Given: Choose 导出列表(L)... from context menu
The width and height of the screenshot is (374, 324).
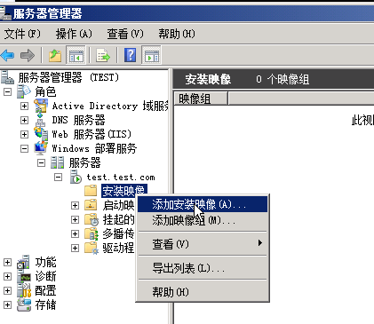Looking at the screenshot, I should pos(203,268).
